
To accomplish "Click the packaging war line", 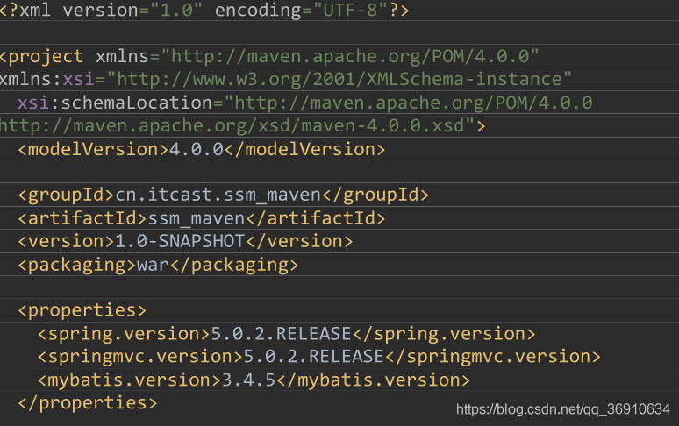I will coord(158,265).
